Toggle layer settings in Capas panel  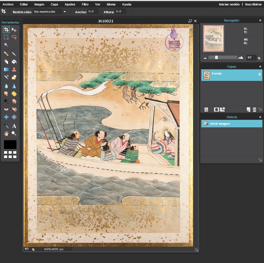(206, 110)
